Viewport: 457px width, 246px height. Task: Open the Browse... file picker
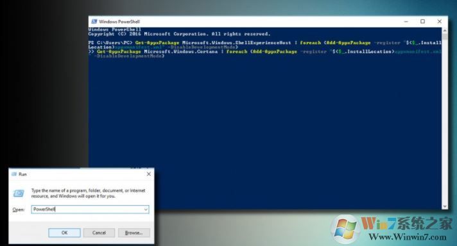[x=134, y=233]
